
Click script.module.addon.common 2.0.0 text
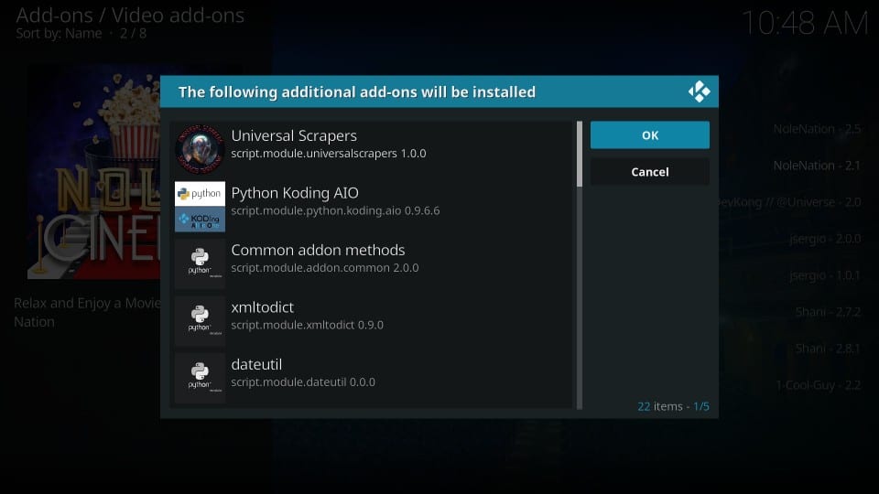point(324,268)
